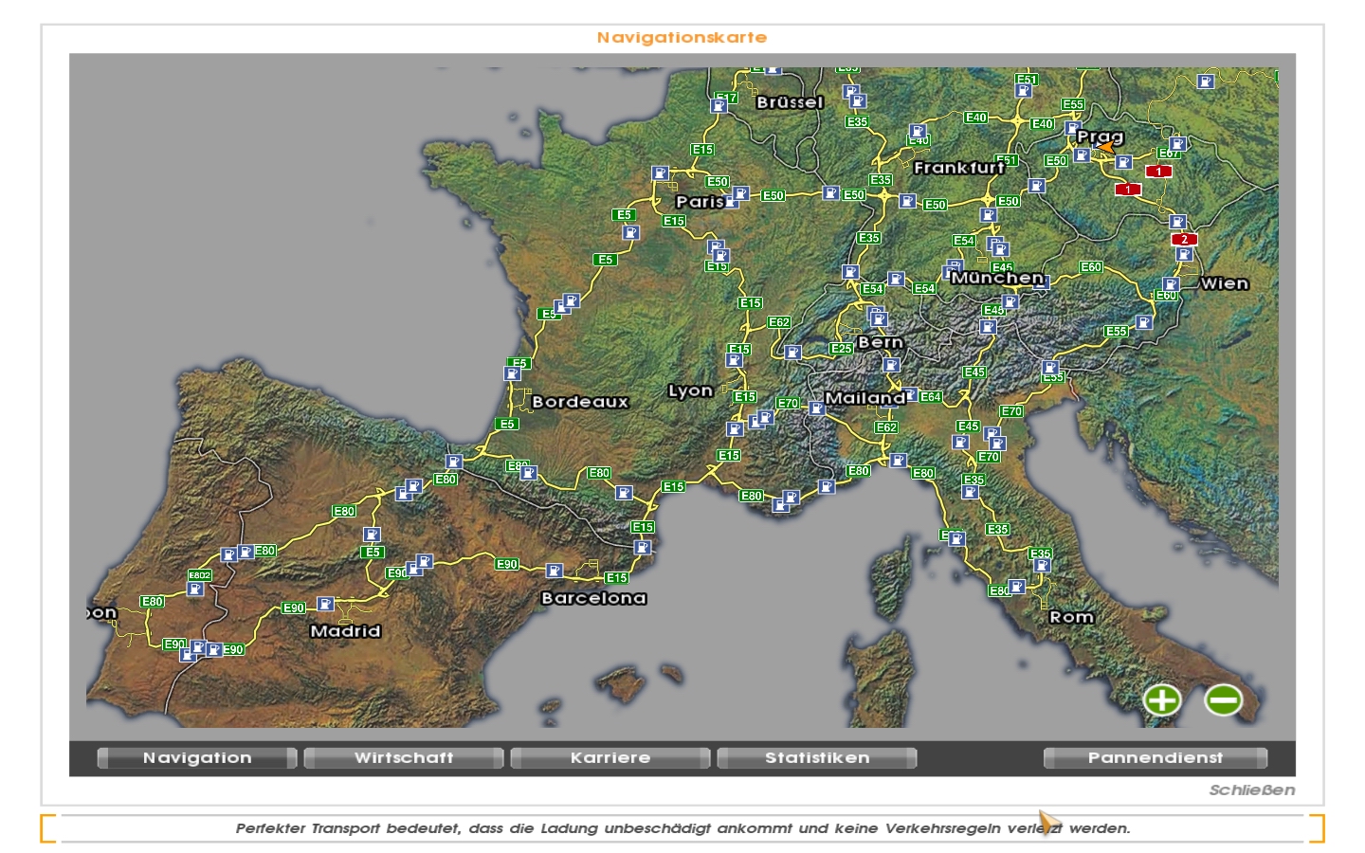The height and width of the screenshot is (853, 1365).
Task: Click the E802 road sign in Spain
Action: click(200, 575)
